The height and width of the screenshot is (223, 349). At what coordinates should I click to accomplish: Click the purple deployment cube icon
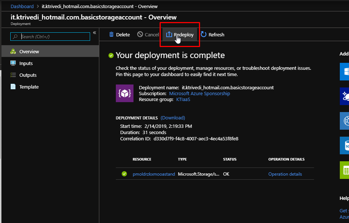[125, 93]
